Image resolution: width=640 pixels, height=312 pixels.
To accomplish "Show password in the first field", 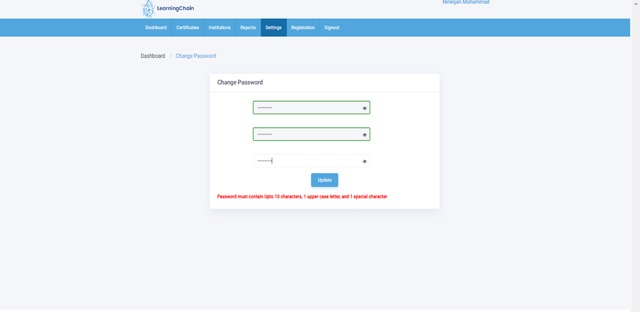I will [x=364, y=108].
